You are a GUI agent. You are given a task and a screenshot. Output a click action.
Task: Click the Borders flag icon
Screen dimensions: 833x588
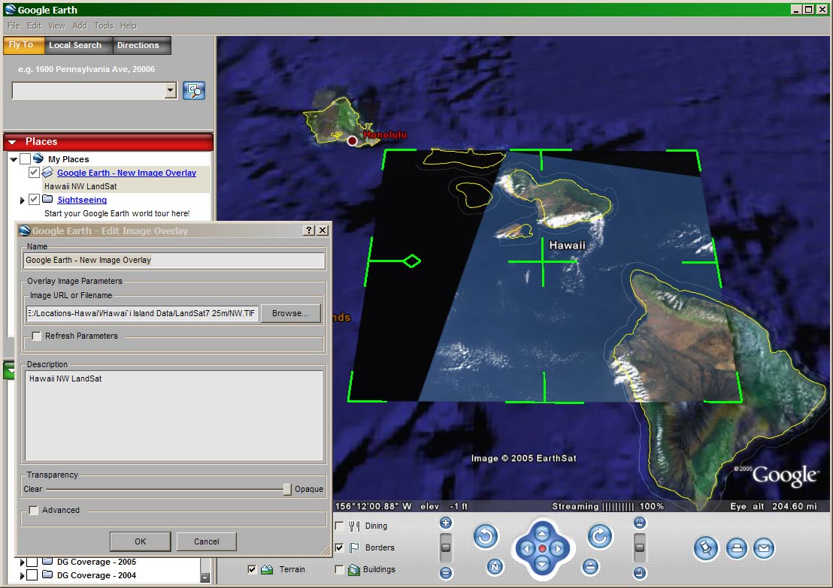click(354, 547)
